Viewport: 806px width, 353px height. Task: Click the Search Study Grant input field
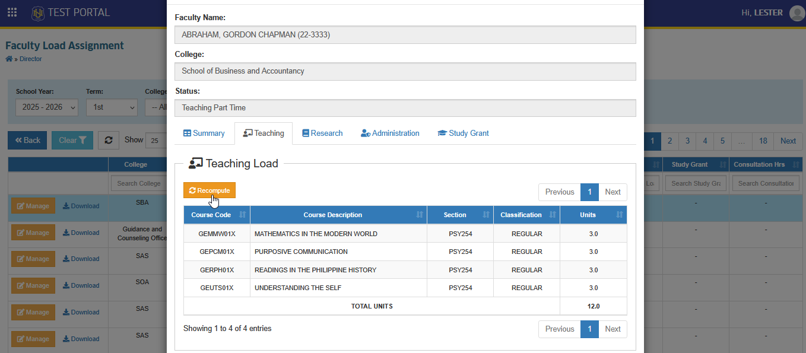point(696,183)
